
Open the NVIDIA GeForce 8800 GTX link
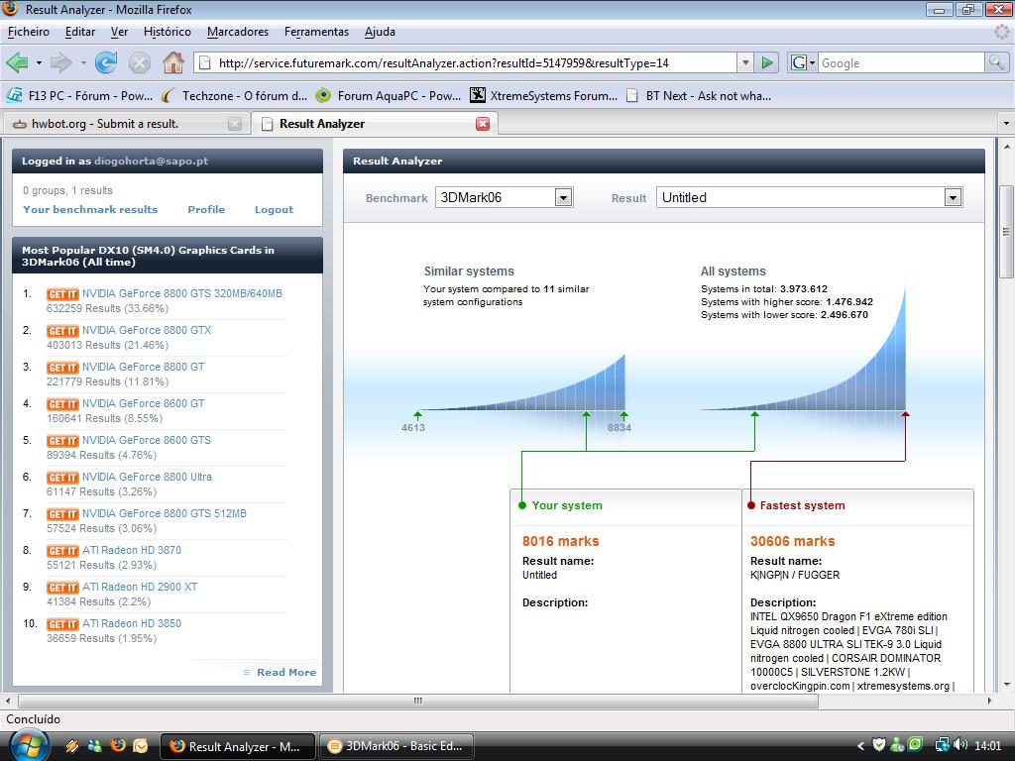point(147,330)
